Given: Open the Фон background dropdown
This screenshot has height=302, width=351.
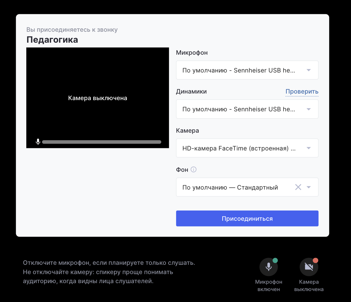Looking at the screenshot, I should pyautogui.click(x=247, y=187).
